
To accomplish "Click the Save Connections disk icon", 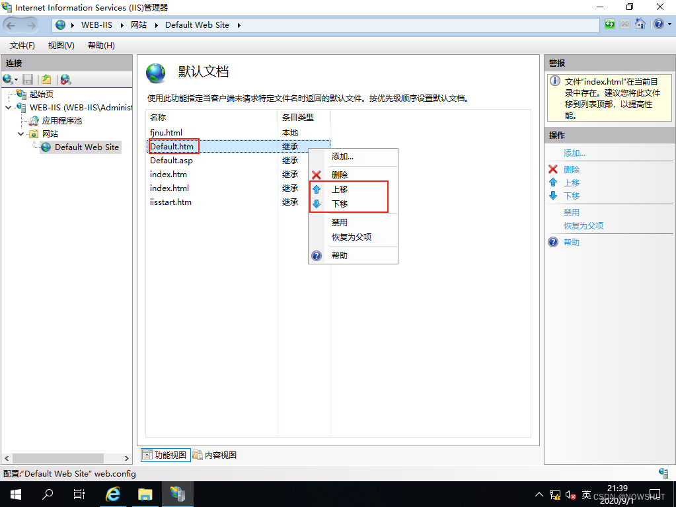I will pyautogui.click(x=28, y=79).
